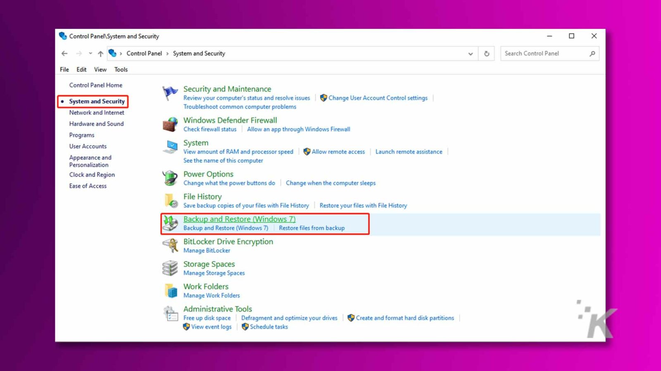
Task: Open the recent locations dropdown arrow
Action: [90, 54]
